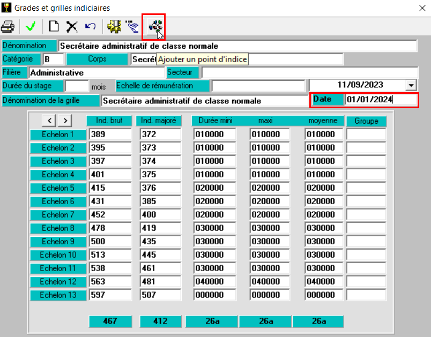This screenshot has height=337, width=431.
Task: Click the Echelle de rémunération input field
Action: 258,86
